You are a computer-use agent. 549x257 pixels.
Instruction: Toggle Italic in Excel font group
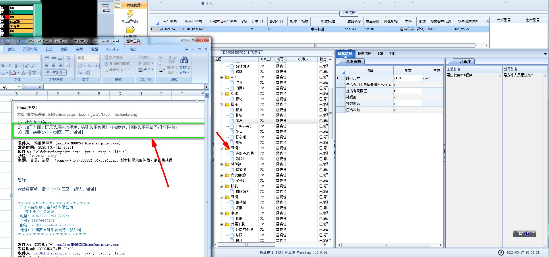[9, 66]
